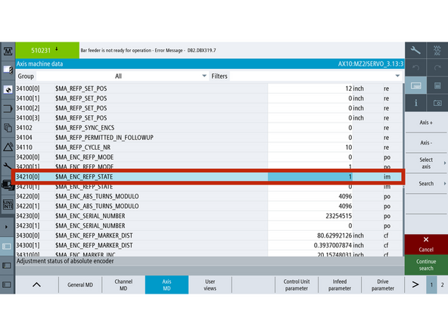Click the JOG mode icon
The image size is (448, 336).
437,51
